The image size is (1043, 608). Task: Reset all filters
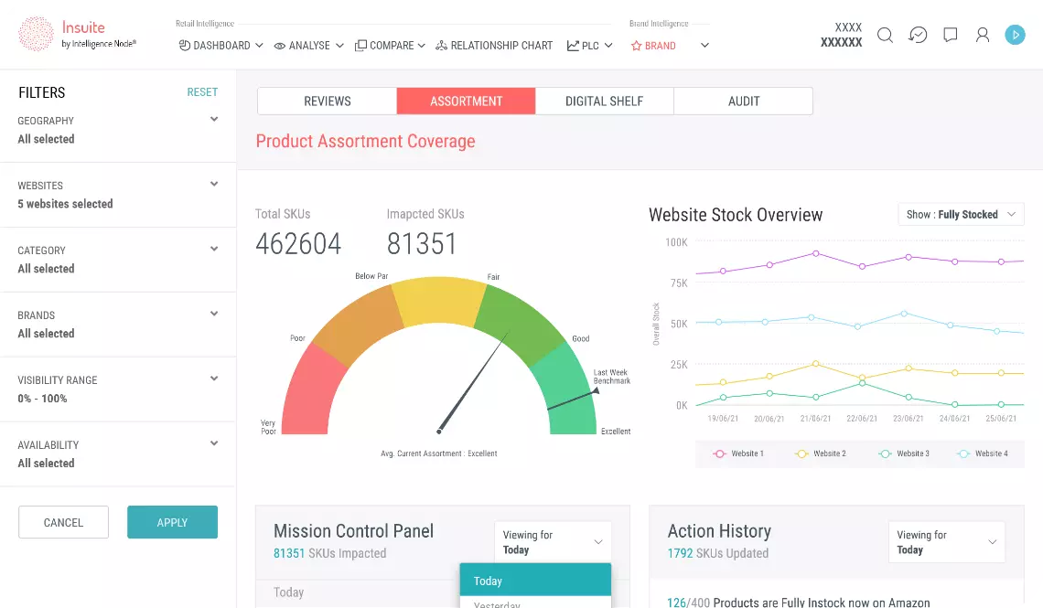(x=202, y=92)
